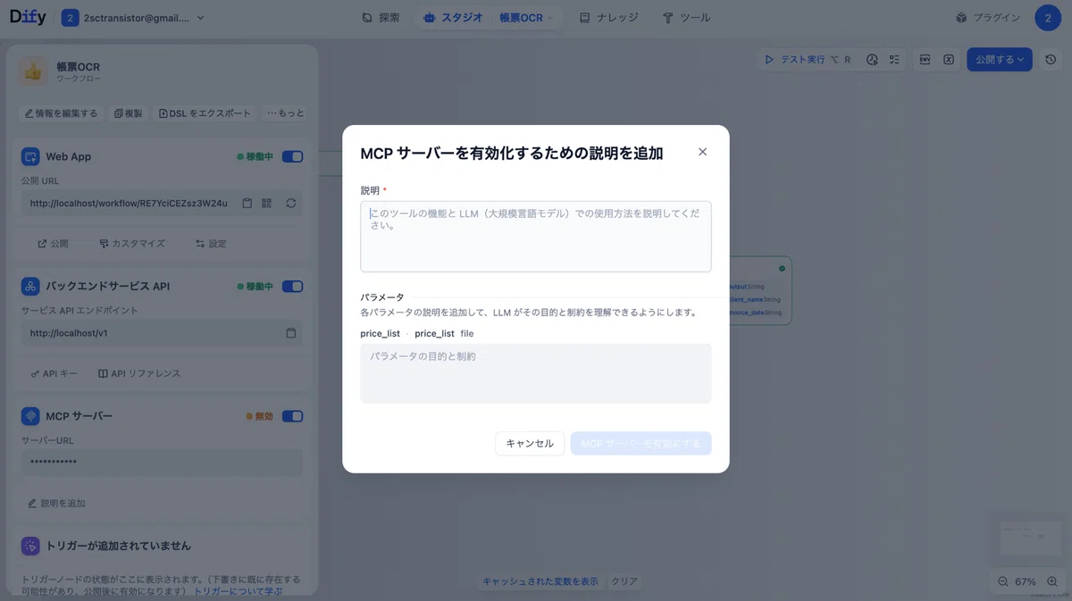Run the workflow with テスト実行

coord(808,60)
